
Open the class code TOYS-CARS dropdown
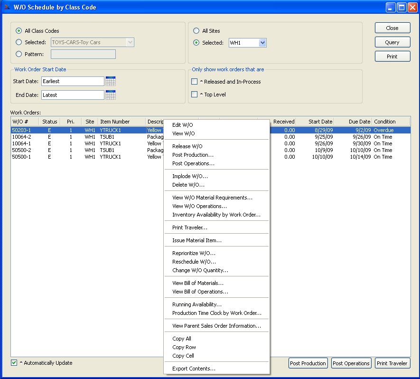pyautogui.click(x=130, y=42)
